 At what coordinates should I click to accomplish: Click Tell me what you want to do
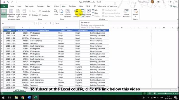coord(107,6)
